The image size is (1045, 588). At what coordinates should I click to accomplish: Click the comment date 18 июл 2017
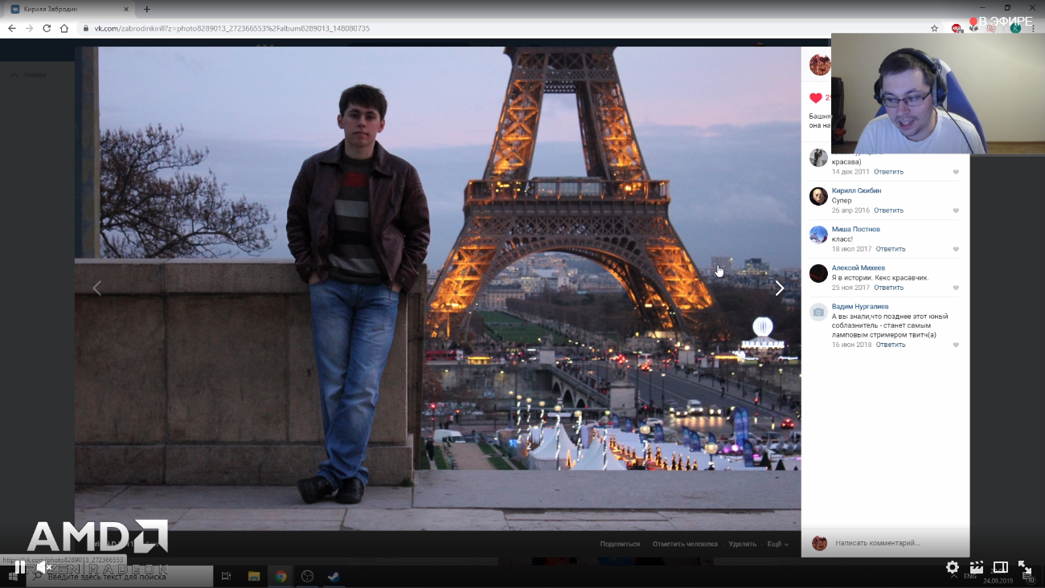[x=852, y=249]
